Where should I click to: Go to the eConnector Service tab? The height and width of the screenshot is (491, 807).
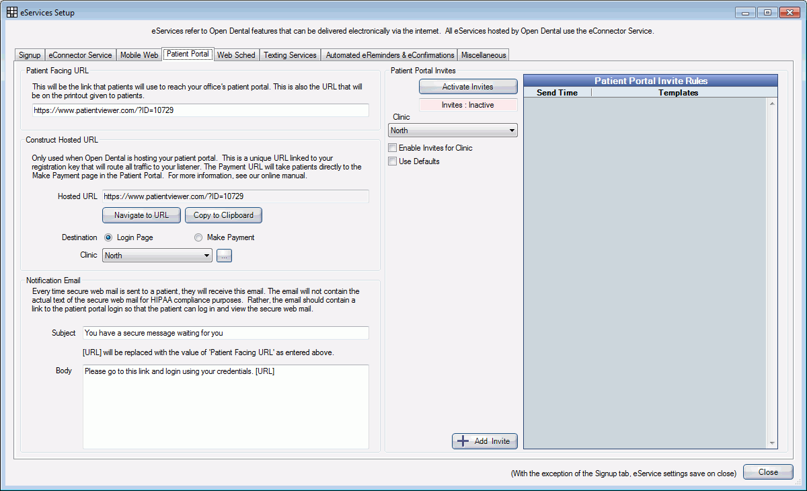tap(80, 55)
